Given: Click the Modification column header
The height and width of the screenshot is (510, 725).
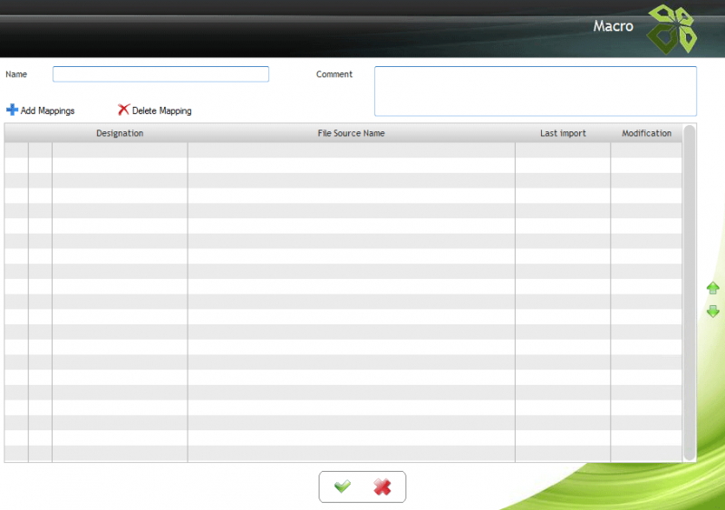Looking at the screenshot, I should click(x=646, y=133).
